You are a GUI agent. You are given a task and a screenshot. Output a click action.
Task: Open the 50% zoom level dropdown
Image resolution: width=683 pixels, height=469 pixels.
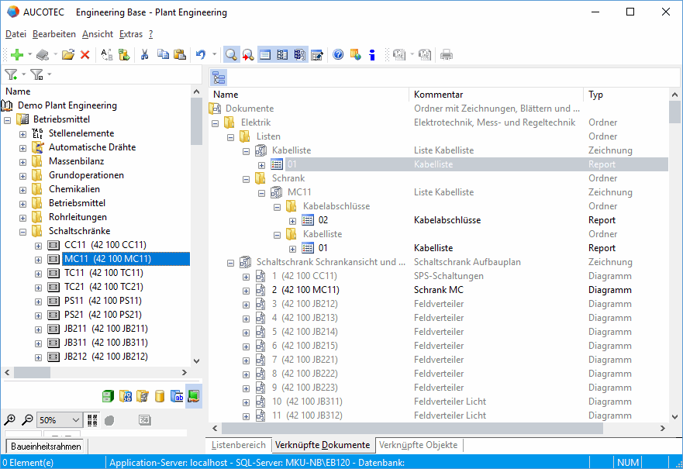coord(75,419)
